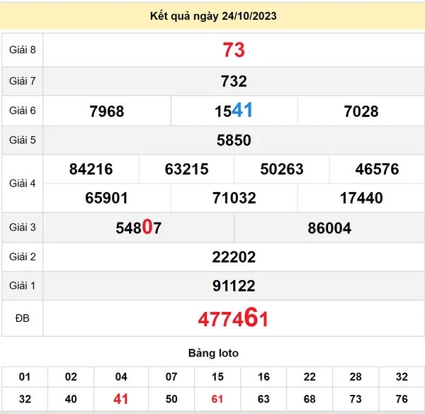Screen dimensions: 425x414
Task: Click the ĐB special prize number 477461
Action: (x=234, y=318)
